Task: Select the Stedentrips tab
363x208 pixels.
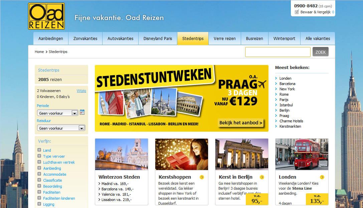Action: point(193,39)
